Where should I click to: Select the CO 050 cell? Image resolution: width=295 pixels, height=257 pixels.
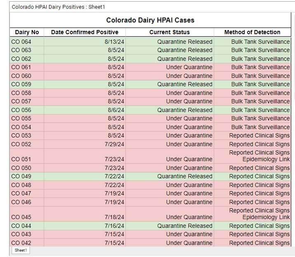[x=27, y=168]
